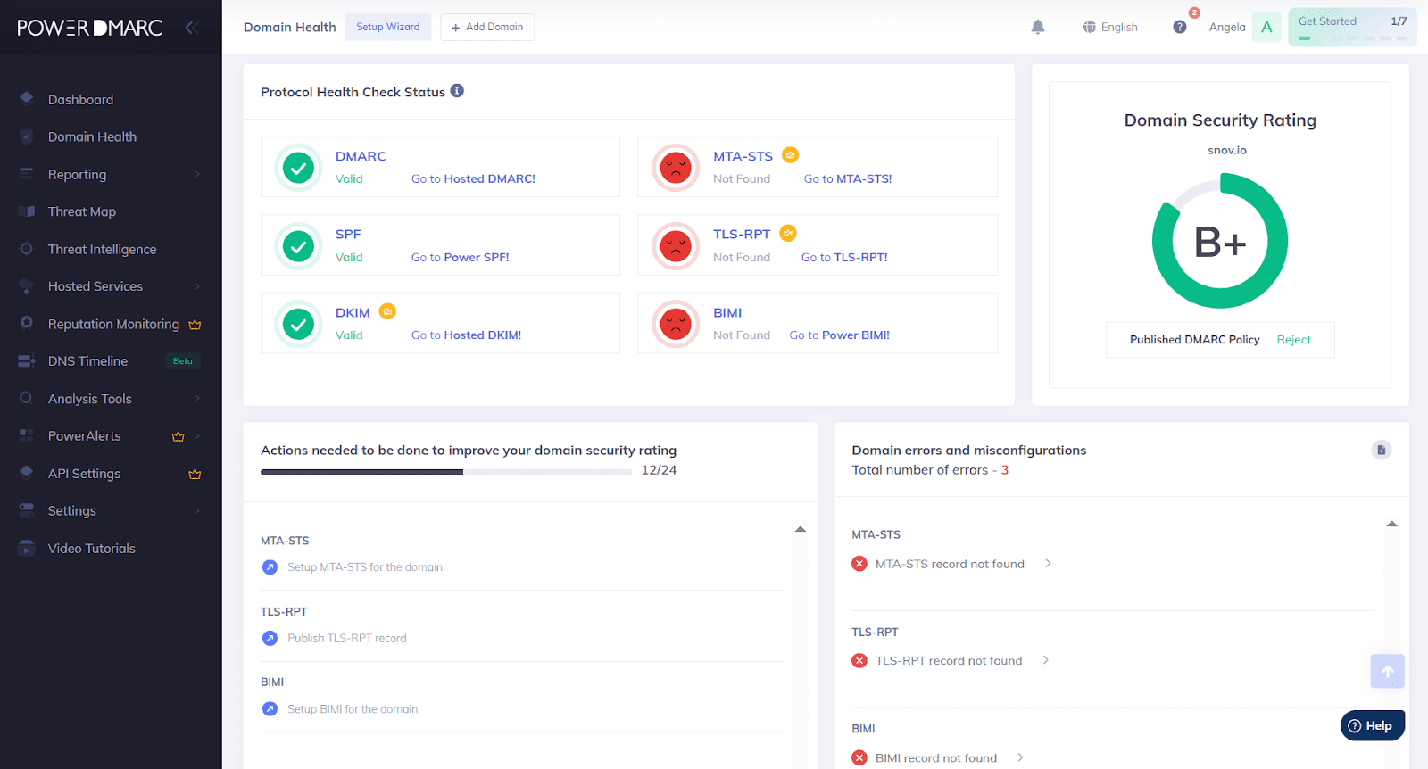Follow the Go to Hosted DMARC link
The image size is (1428, 769).
point(473,178)
